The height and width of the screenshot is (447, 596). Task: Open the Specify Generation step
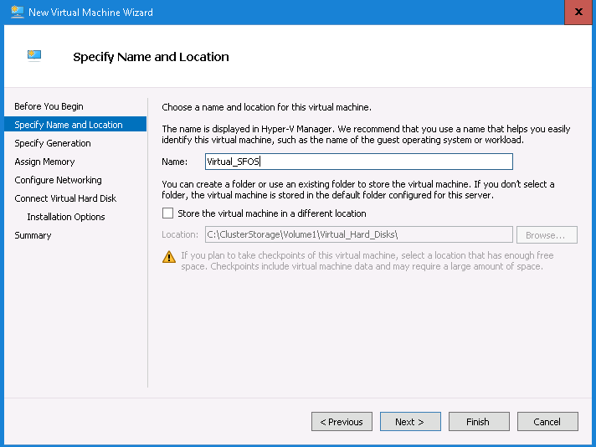click(x=53, y=143)
